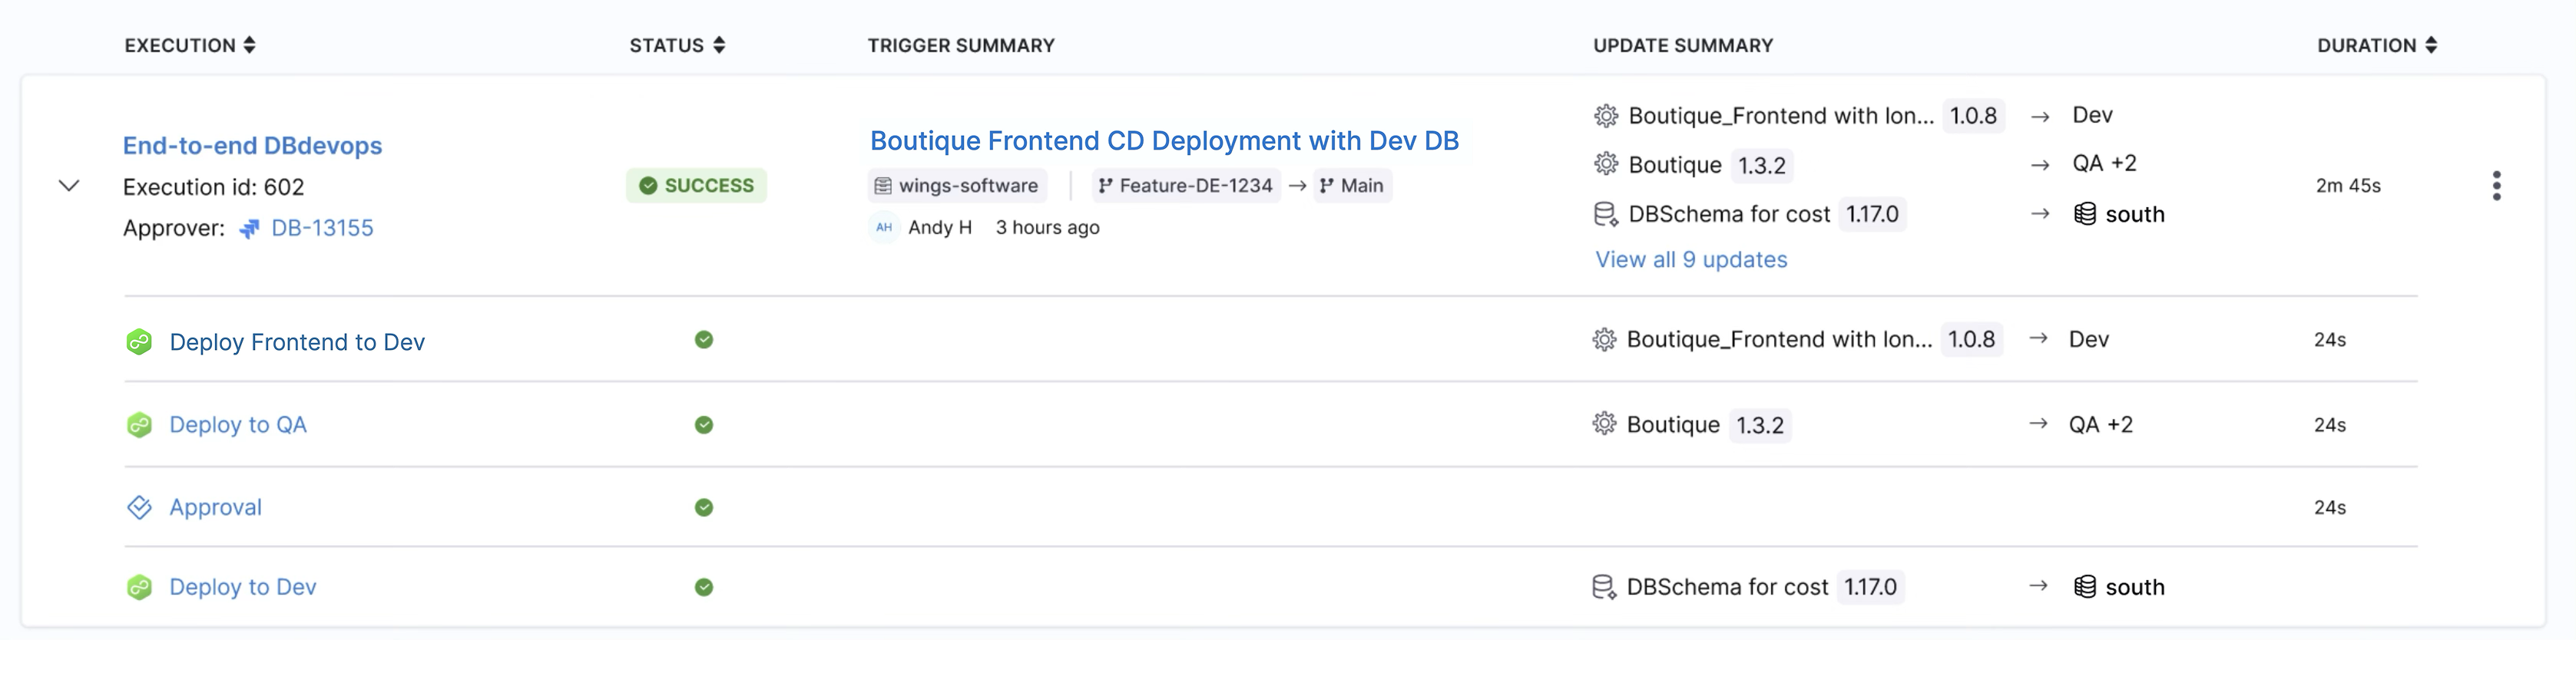Click the Deploy Frontend to Dev stage icon

(x=139, y=342)
